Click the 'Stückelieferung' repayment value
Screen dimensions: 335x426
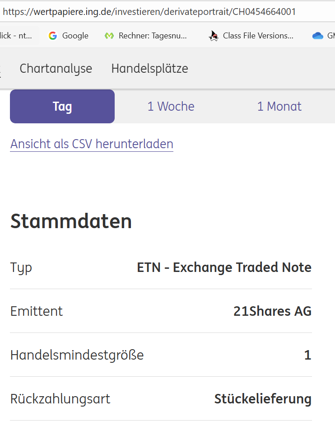click(x=263, y=399)
